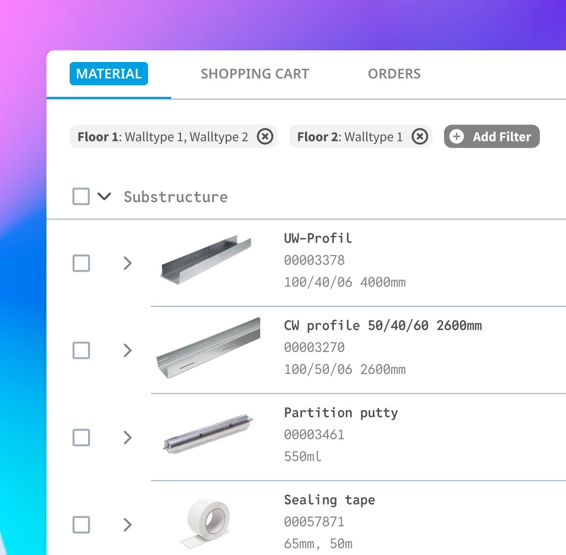Open the ORDERS tab
Viewport: 566px width, 555px height.
coord(394,74)
